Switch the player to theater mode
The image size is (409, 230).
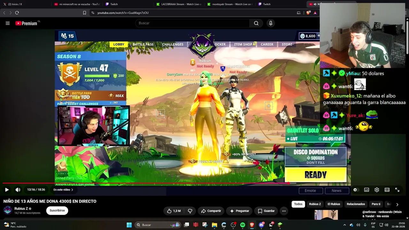pos(387,190)
